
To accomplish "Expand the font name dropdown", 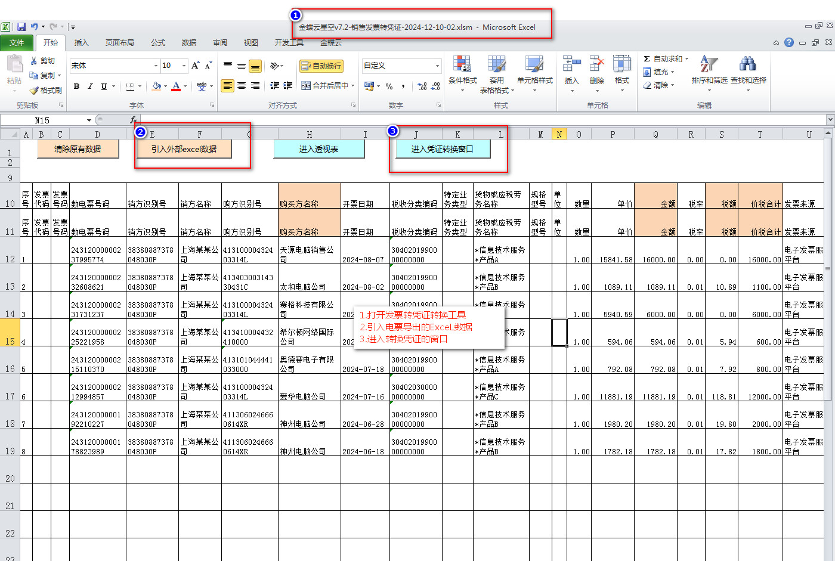I will point(156,66).
